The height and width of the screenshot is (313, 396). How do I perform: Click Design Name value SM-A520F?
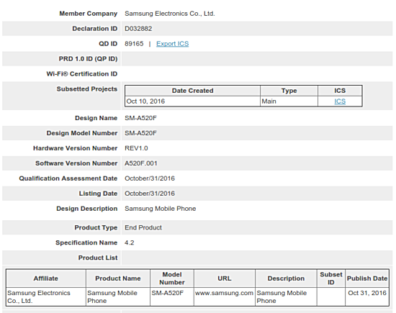[x=140, y=118]
